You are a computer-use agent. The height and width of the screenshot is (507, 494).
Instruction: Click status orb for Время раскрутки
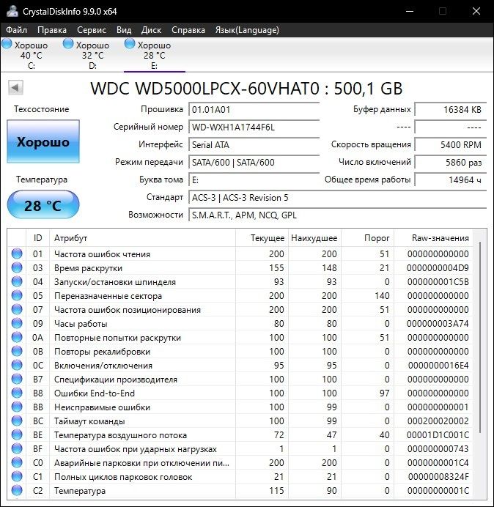click(17, 267)
